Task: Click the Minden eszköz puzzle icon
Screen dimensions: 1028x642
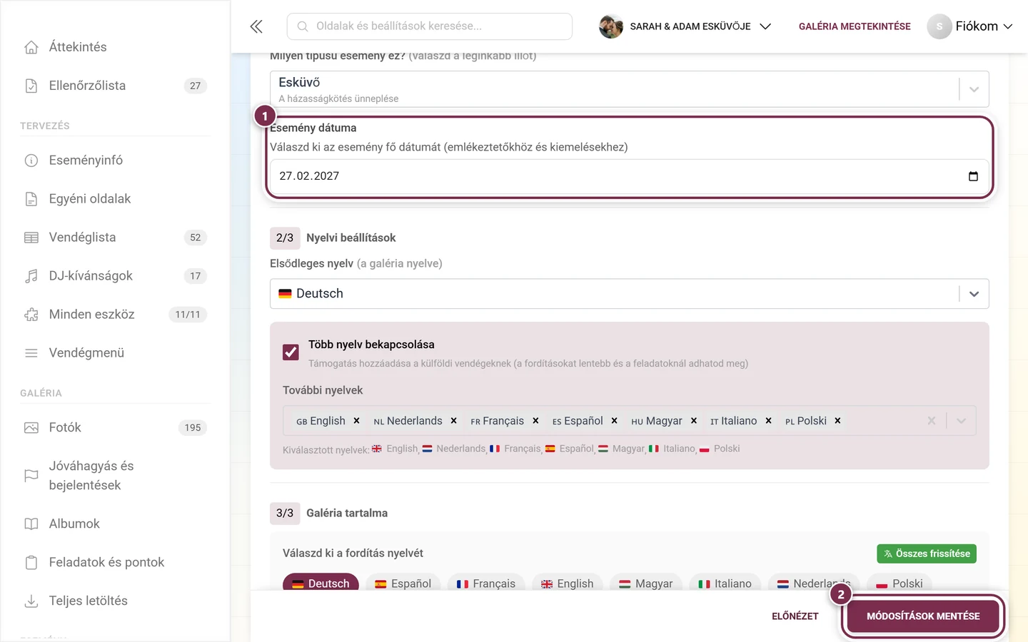Action: pyautogui.click(x=31, y=315)
